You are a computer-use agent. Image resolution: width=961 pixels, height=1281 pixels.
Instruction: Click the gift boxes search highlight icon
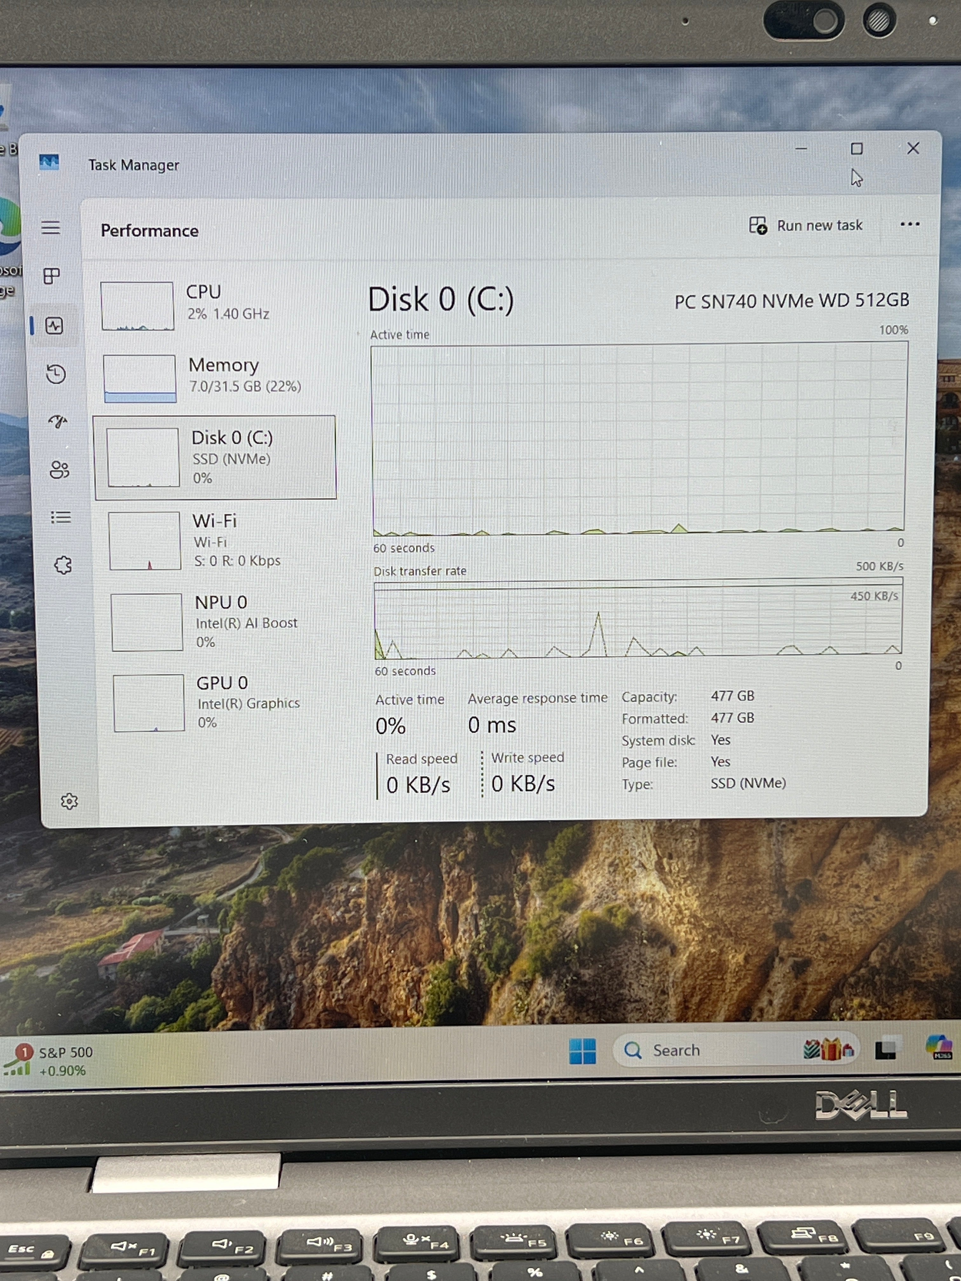(x=828, y=1049)
